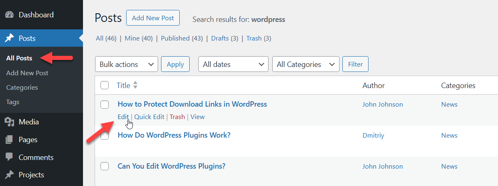
Task: Show Trash (3) posts filter
Action: [259, 38]
